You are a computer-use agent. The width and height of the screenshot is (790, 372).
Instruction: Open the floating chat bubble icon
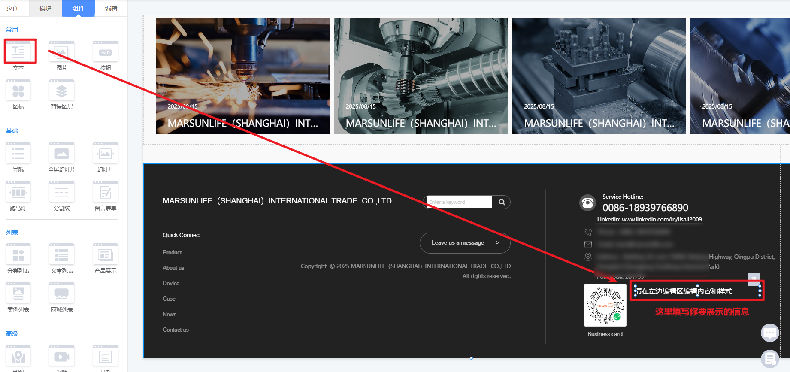pyautogui.click(x=770, y=333)
